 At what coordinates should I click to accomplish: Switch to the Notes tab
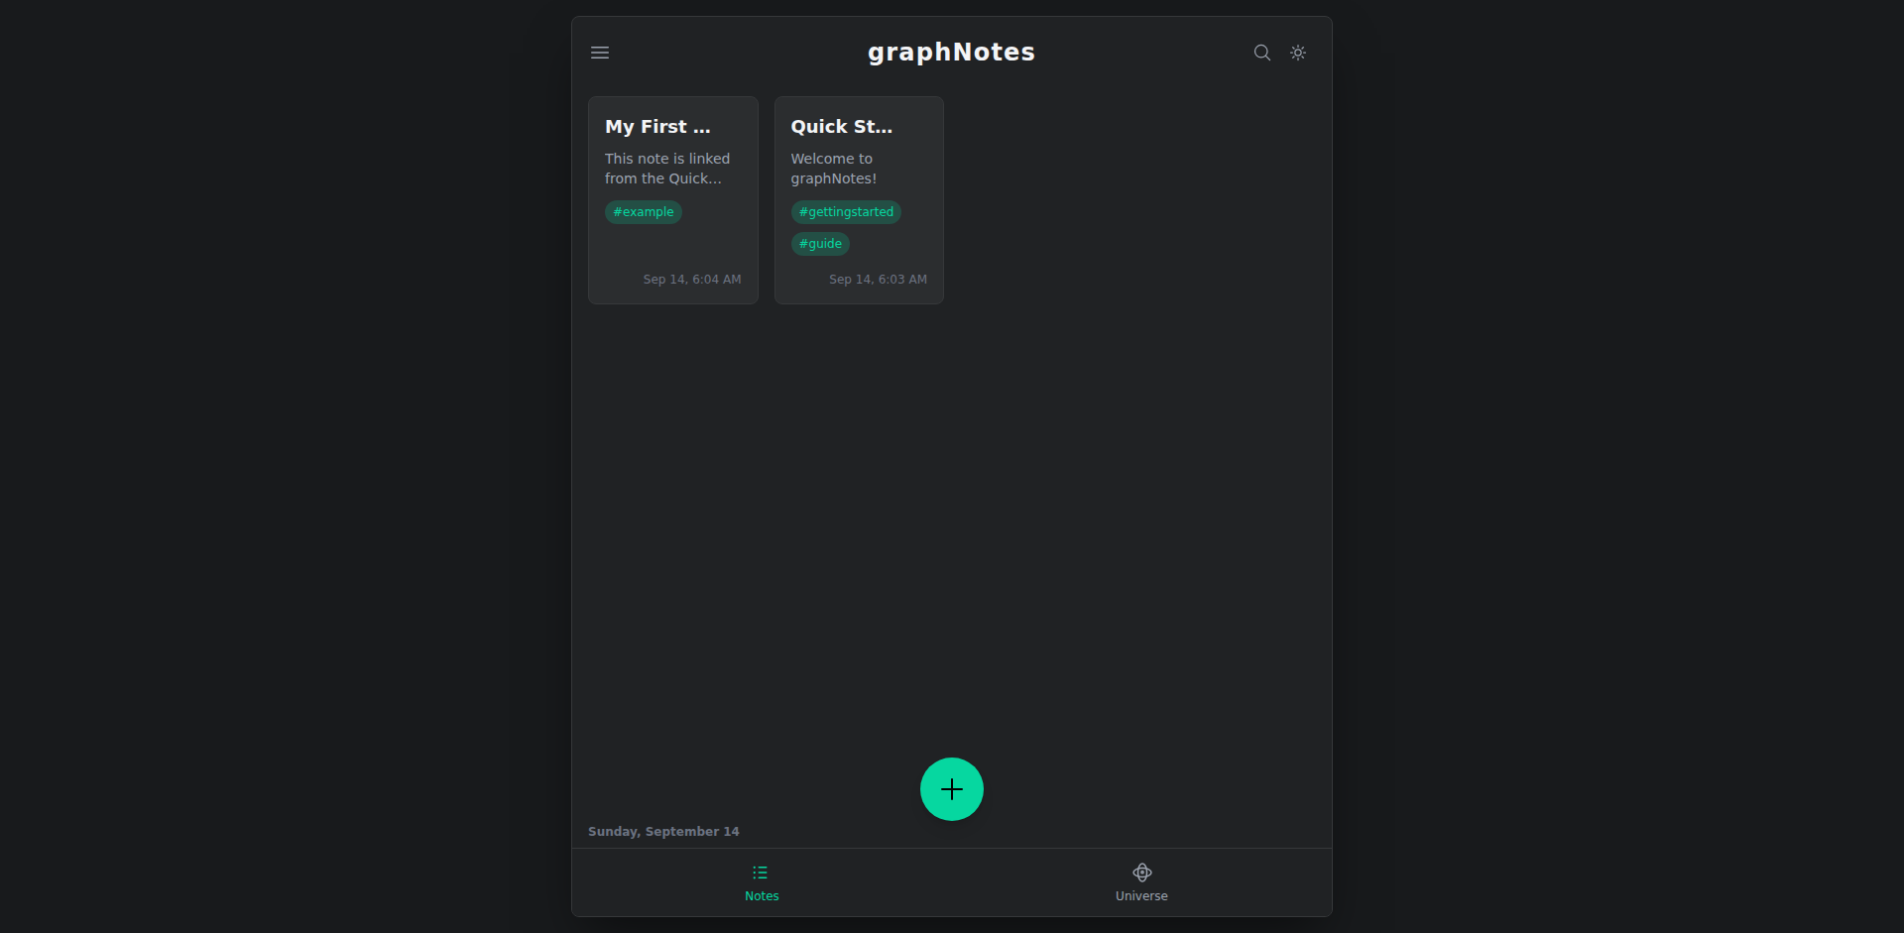tap(762, 882)
